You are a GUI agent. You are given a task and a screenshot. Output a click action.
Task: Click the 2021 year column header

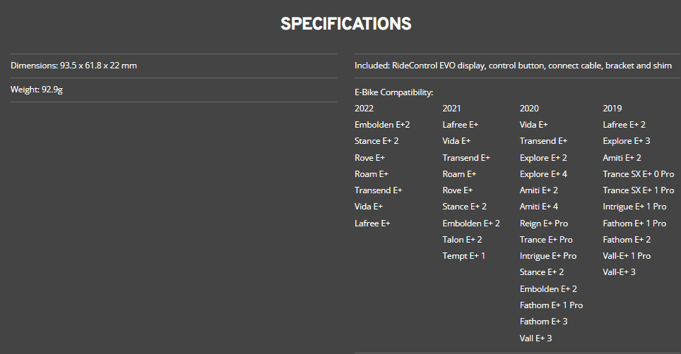[x=451, y=109]
